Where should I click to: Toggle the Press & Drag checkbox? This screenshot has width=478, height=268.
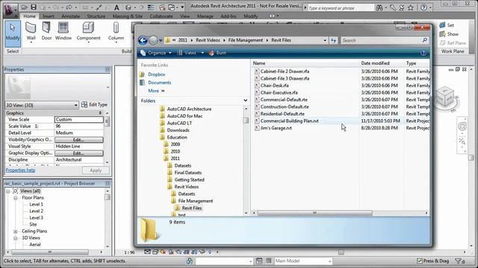(x=420, y=261)
